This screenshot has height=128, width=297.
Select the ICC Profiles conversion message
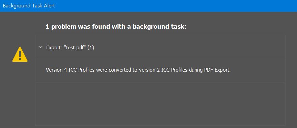coord(138,70)
